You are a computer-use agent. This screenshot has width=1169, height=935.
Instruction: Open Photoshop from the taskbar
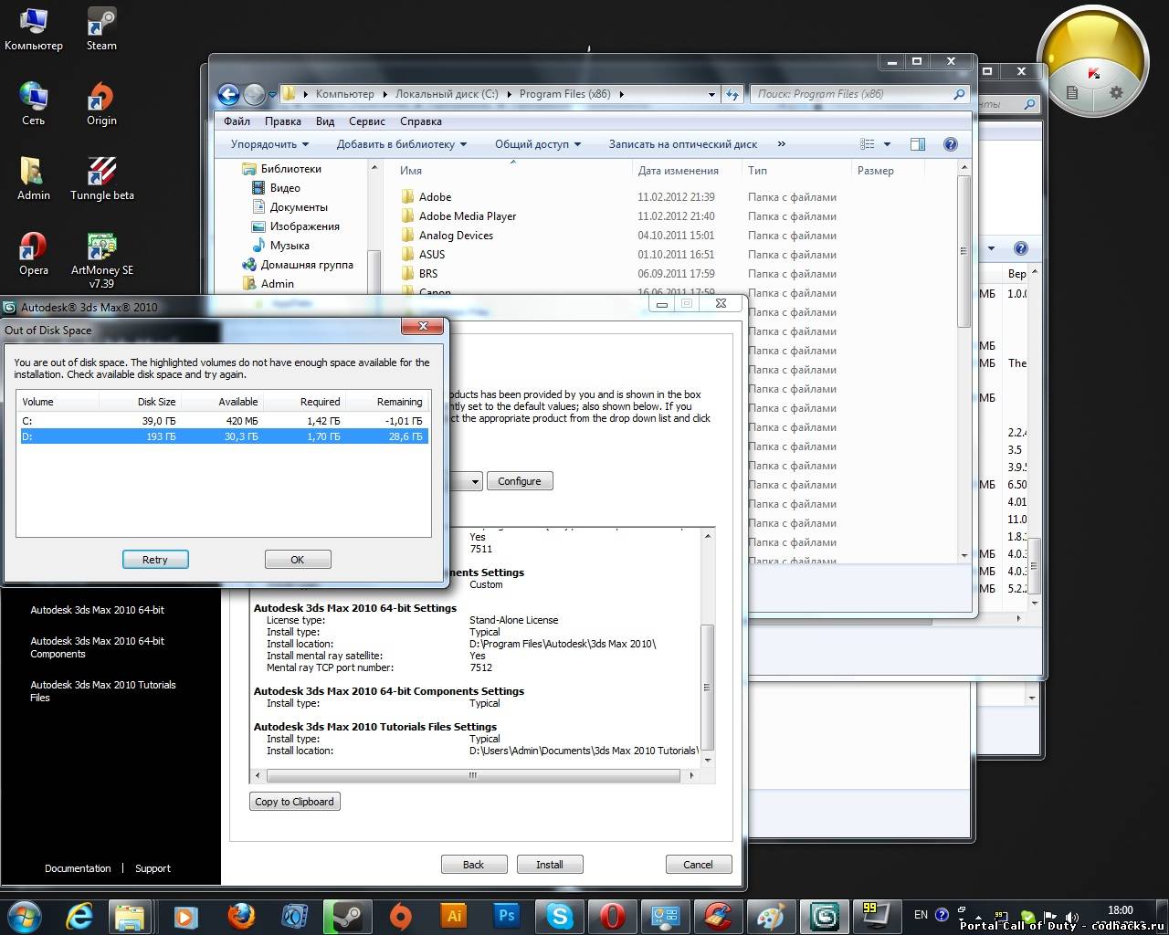[x=506, y=916]
